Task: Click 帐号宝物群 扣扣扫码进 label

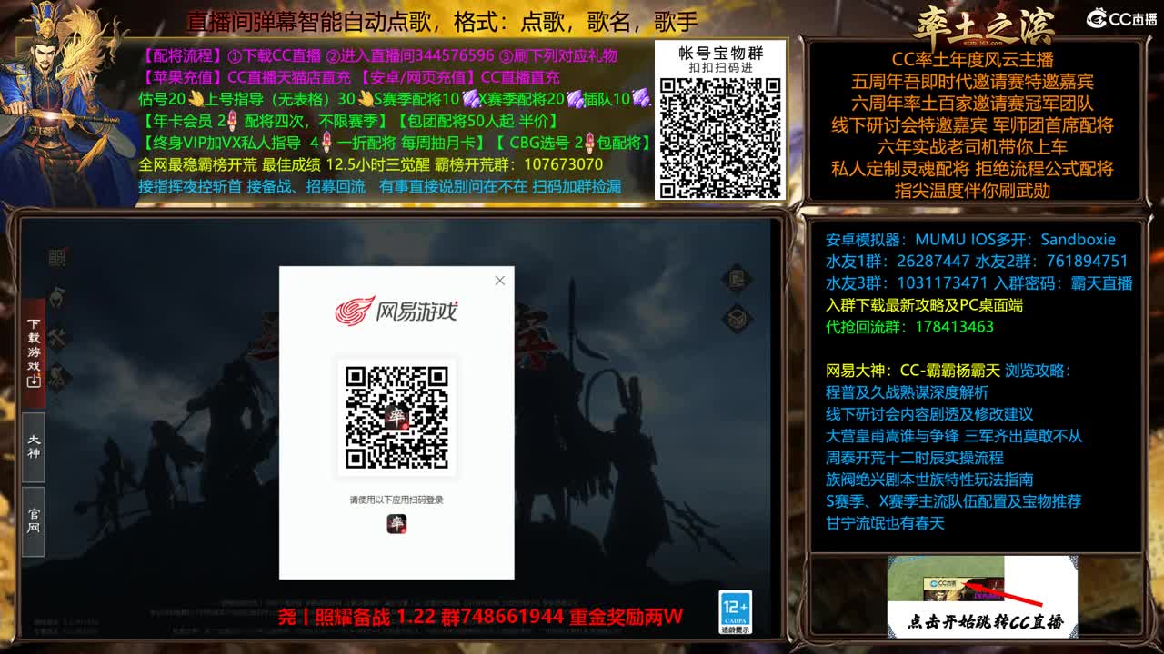Action: click(x=720, y=59)
